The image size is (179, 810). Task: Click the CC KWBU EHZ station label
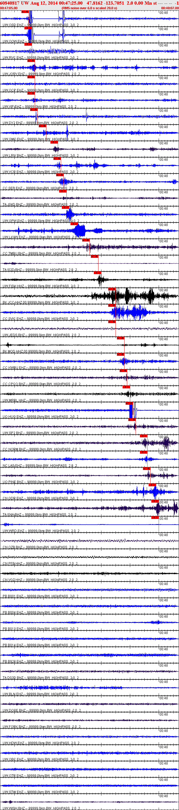point(42,367)
